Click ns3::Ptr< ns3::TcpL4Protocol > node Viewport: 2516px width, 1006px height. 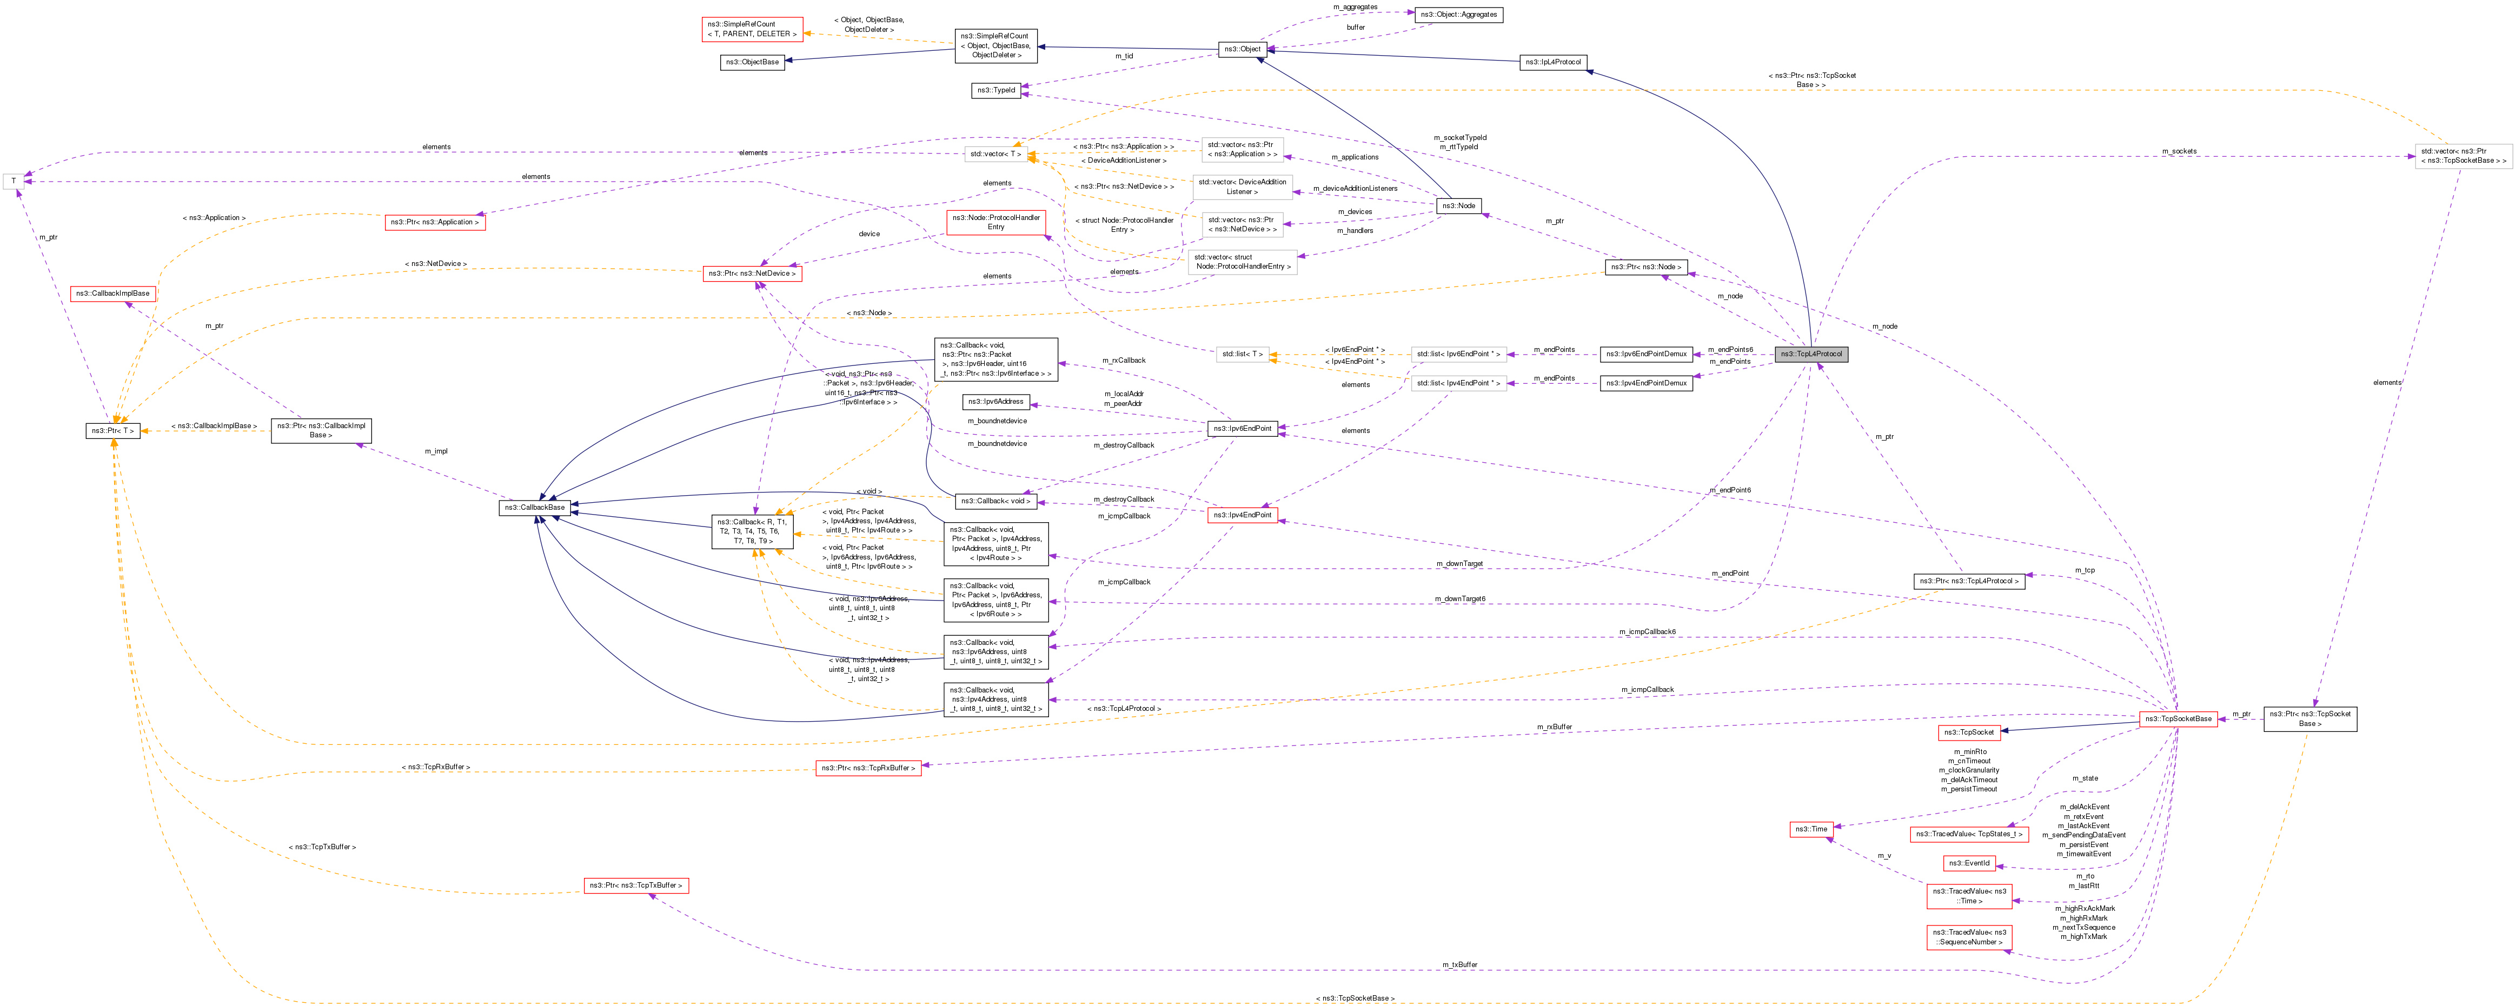(x=1968, y=581)
